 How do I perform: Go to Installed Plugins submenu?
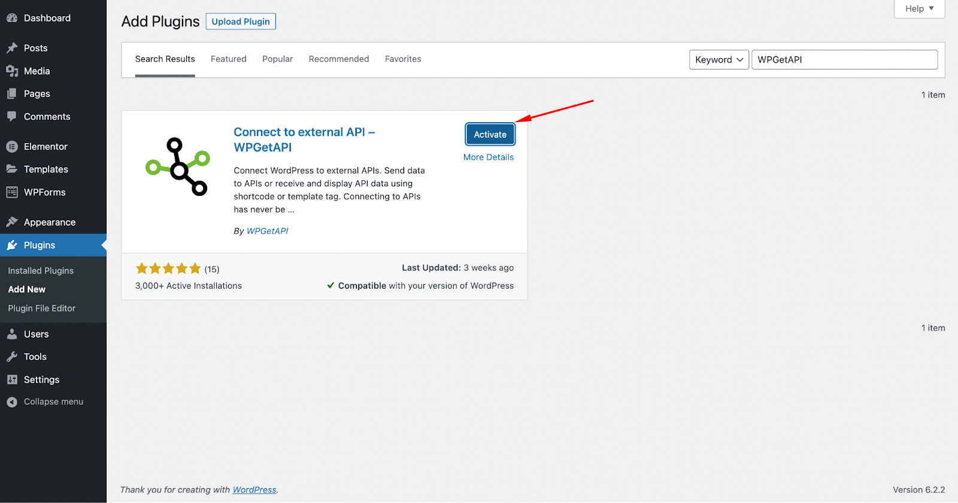pos(41,271)
